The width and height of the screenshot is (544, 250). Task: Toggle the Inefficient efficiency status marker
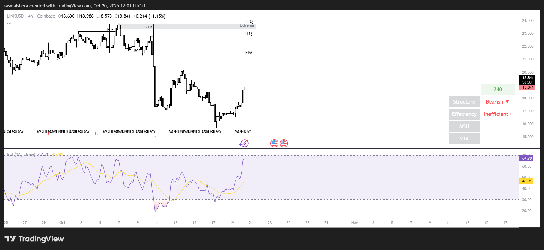[497, 114]
